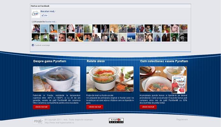The width and height of the screenshot is (221, 127).
Task: Click the baby profile photo ending the top row
Action: [183, 29]
